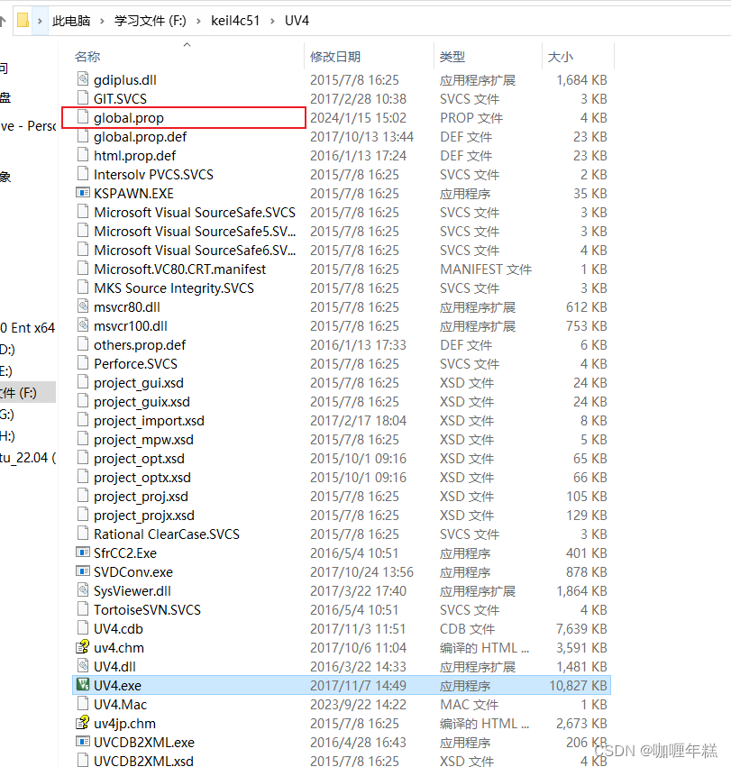This screenshot has height=767, width=731.
Task: Select the file project_opt.xsd
Action: (140, 459)
